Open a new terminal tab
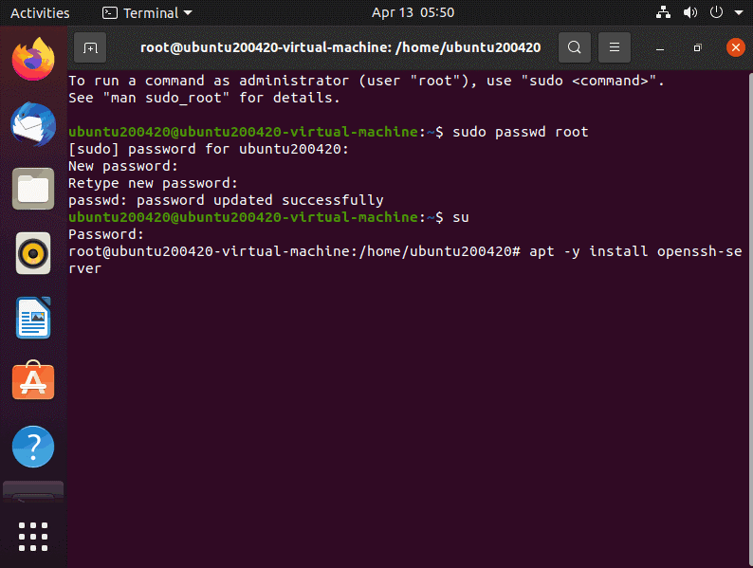Viewport: 753px width, 568px height. tap(90, 47)
